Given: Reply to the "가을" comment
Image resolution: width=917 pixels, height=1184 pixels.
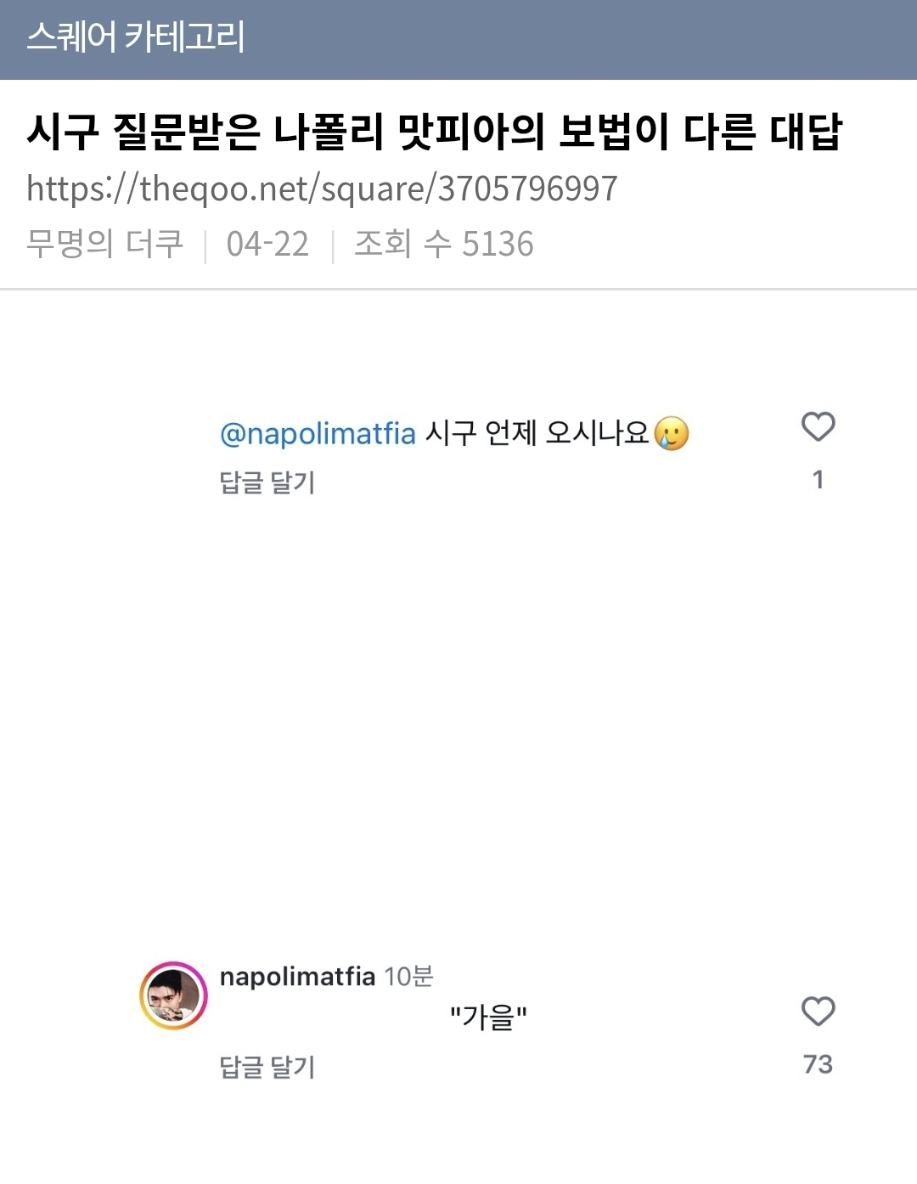Looking at the screenshot, I should 267,1067.
